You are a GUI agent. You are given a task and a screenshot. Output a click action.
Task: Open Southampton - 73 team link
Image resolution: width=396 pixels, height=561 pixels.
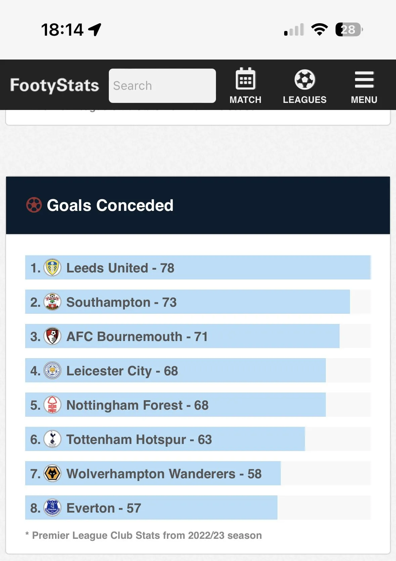pos(121,302)
